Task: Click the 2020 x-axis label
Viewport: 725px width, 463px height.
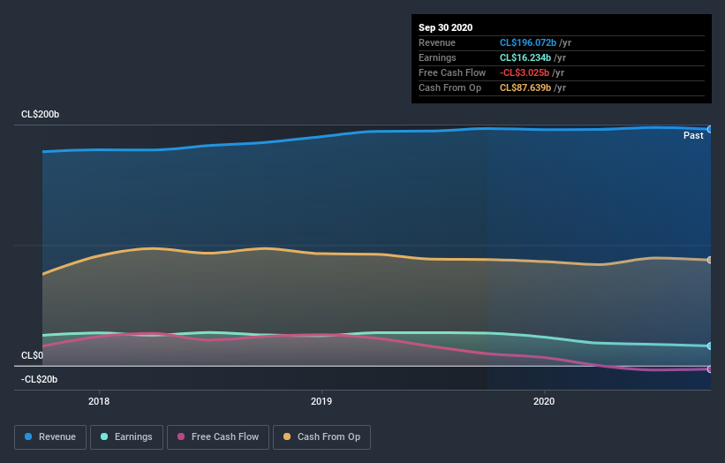Action: click(544, 401)
